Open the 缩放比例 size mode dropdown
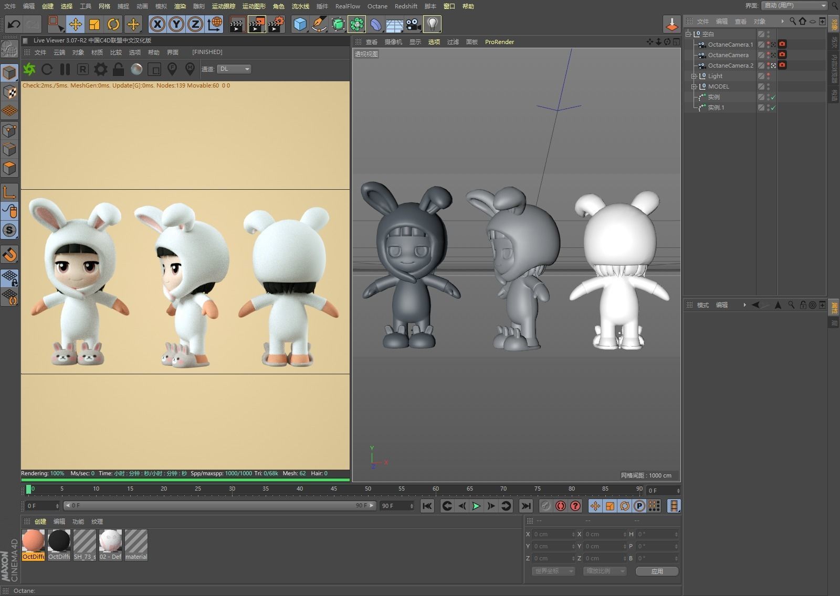Viewport: 840px width, 596px height. click(605, 571)
